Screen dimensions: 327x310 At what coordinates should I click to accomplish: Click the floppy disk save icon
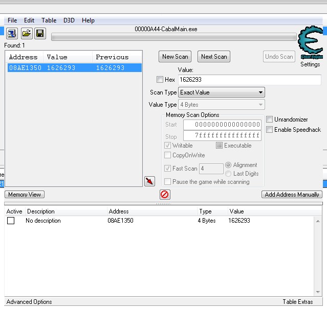(40, 34)
